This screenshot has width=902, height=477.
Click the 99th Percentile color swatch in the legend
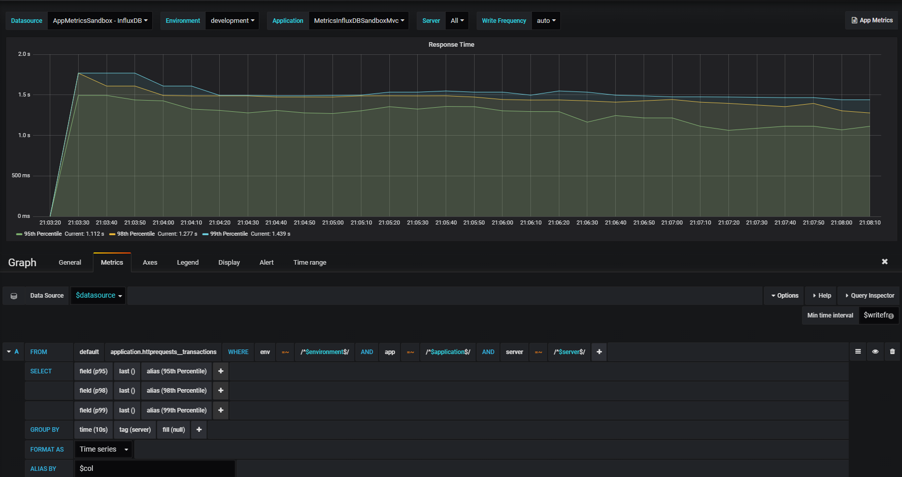click(204, 234)
